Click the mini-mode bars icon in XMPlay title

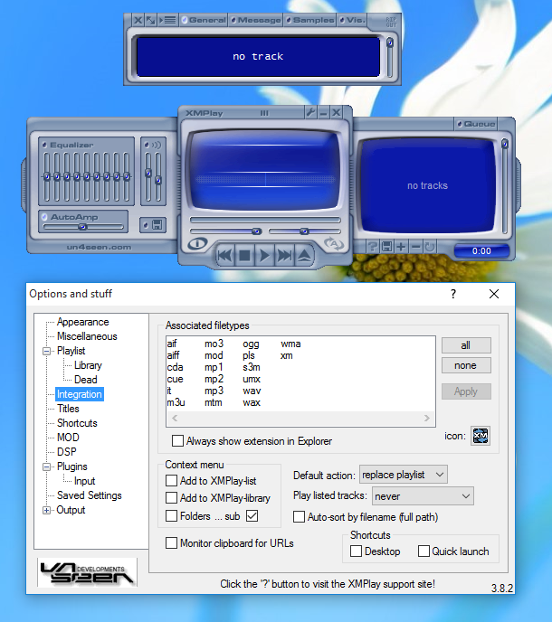click(x=264, y=113)
